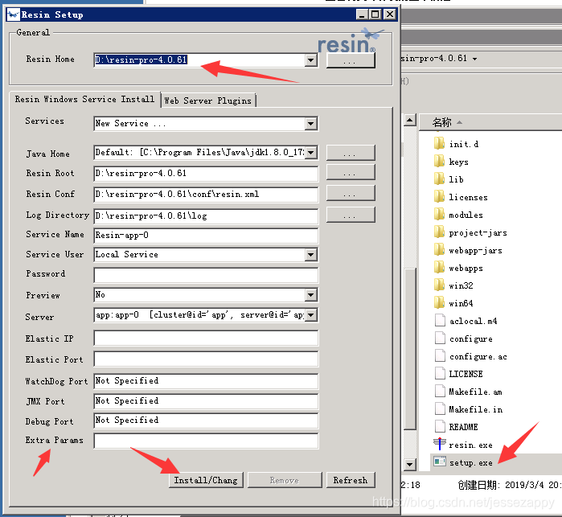This screenshot has height=517, width=562.
Task: Select the webapps folder name
Action: (x=466, y=269)
